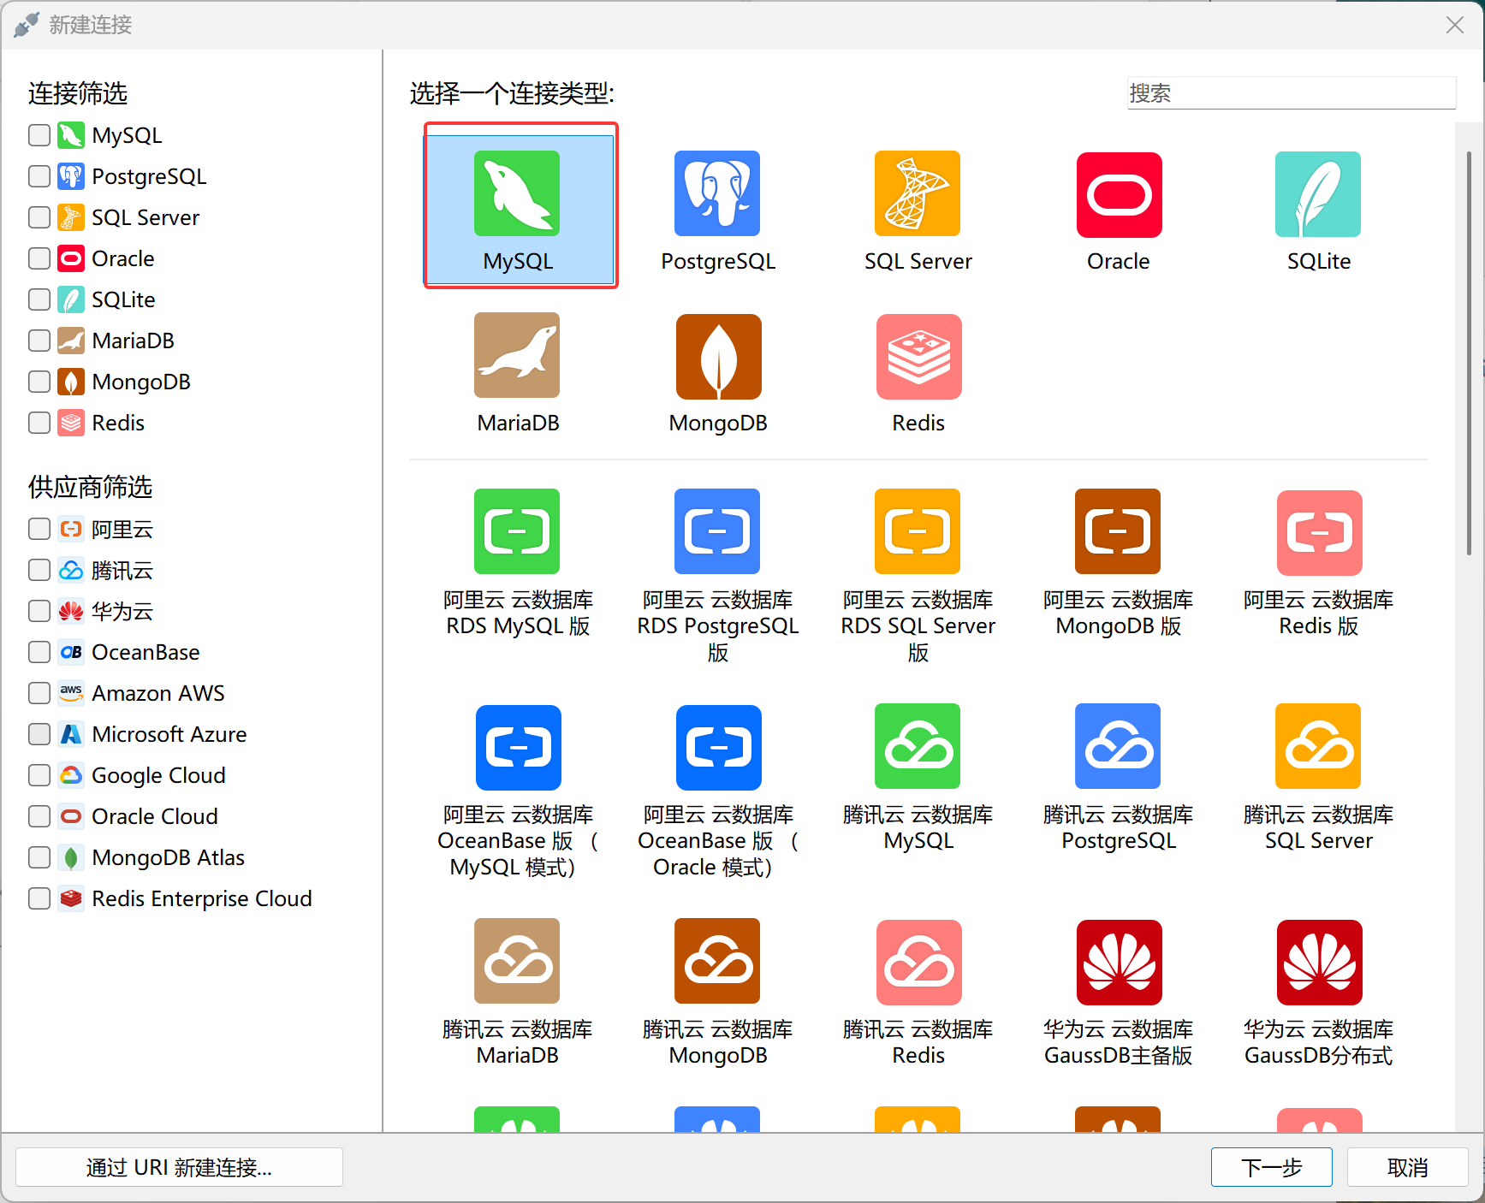Screen dimensions: 1485x1203
Task: Check the Oracle connection filter
Action: (39, 258)
